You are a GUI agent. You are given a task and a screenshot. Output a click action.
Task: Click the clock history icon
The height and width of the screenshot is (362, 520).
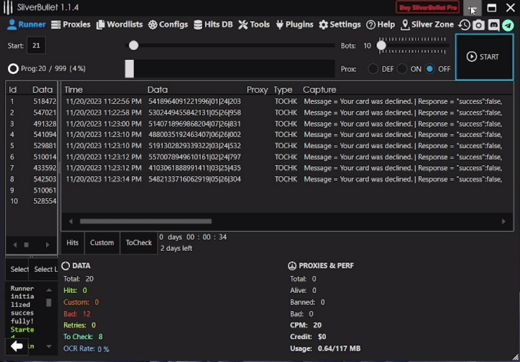(x=464, y=25)
